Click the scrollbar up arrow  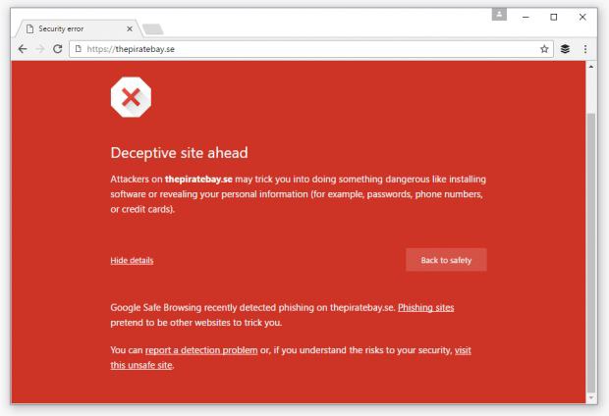click(590, 67)
